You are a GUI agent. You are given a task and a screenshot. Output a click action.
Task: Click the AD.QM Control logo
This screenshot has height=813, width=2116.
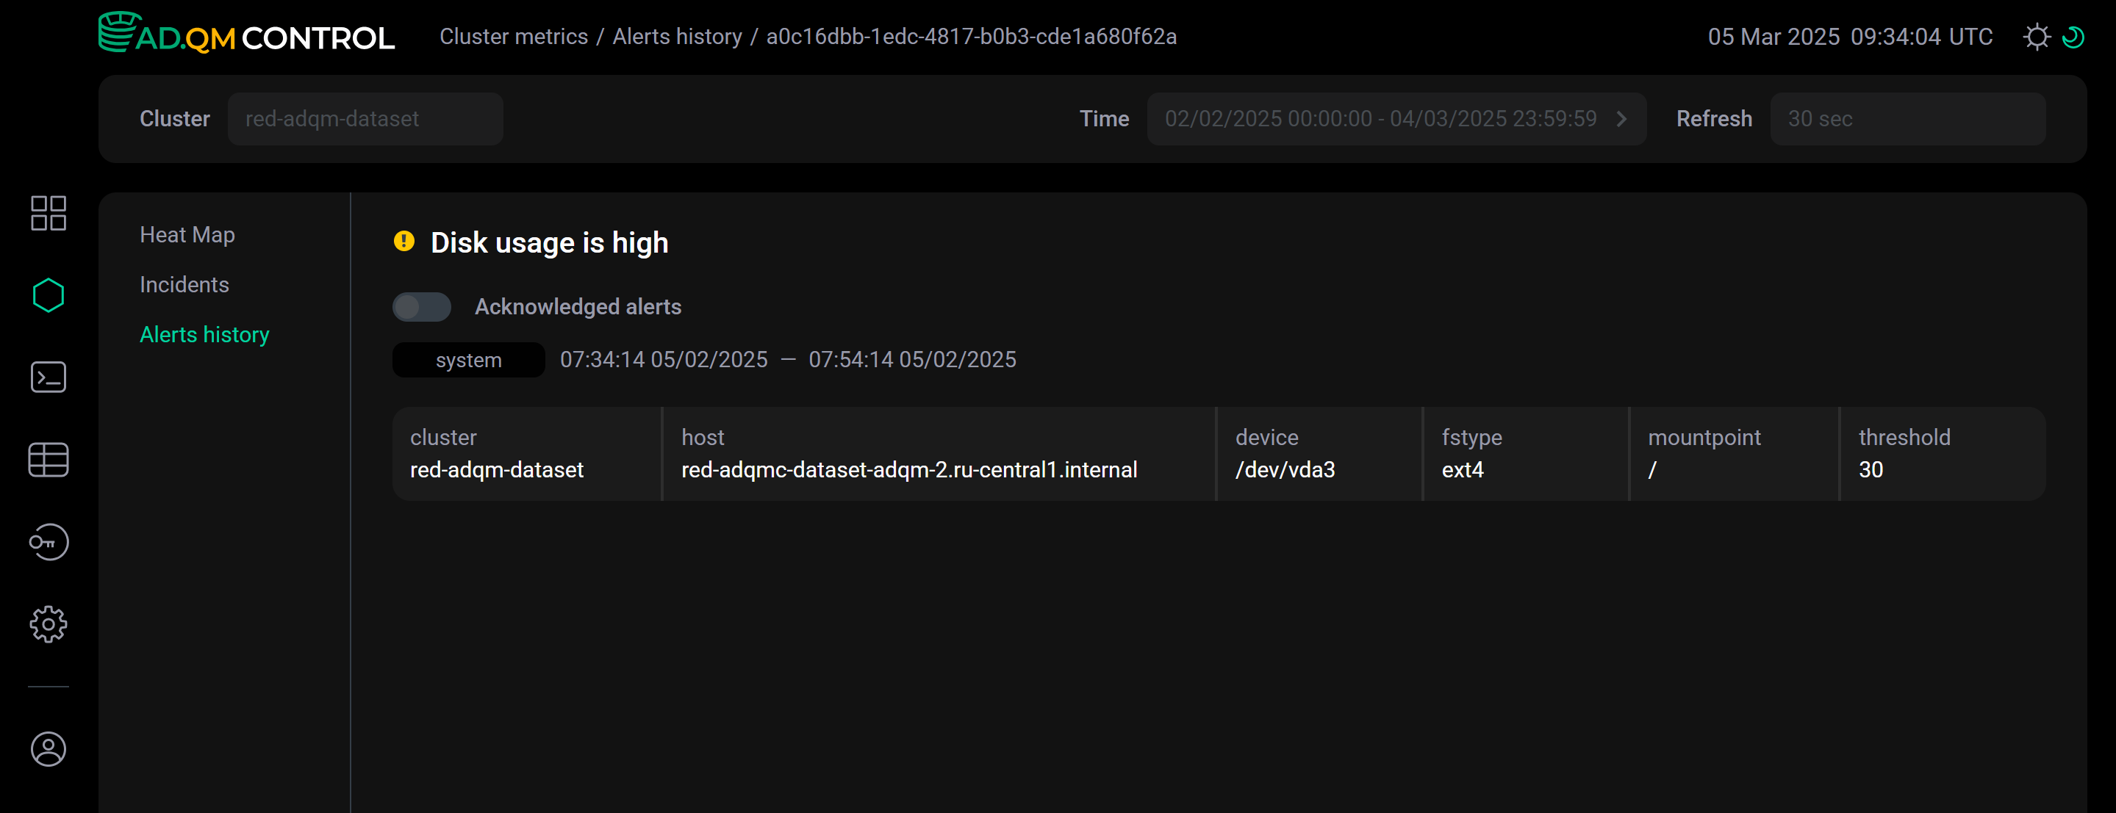(x=246, y=35)
